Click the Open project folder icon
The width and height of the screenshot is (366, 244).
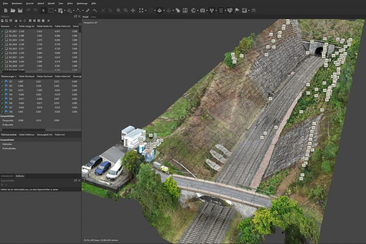[x=12, y=10]
